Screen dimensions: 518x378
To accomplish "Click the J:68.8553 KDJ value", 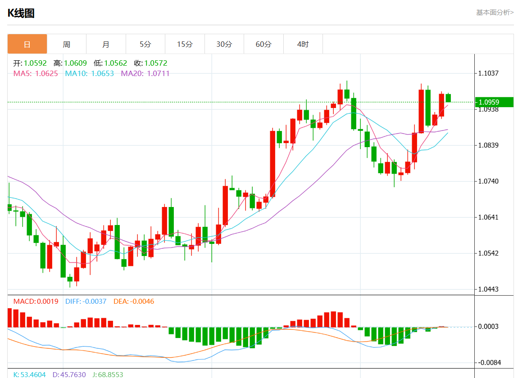I will (108, 374).
